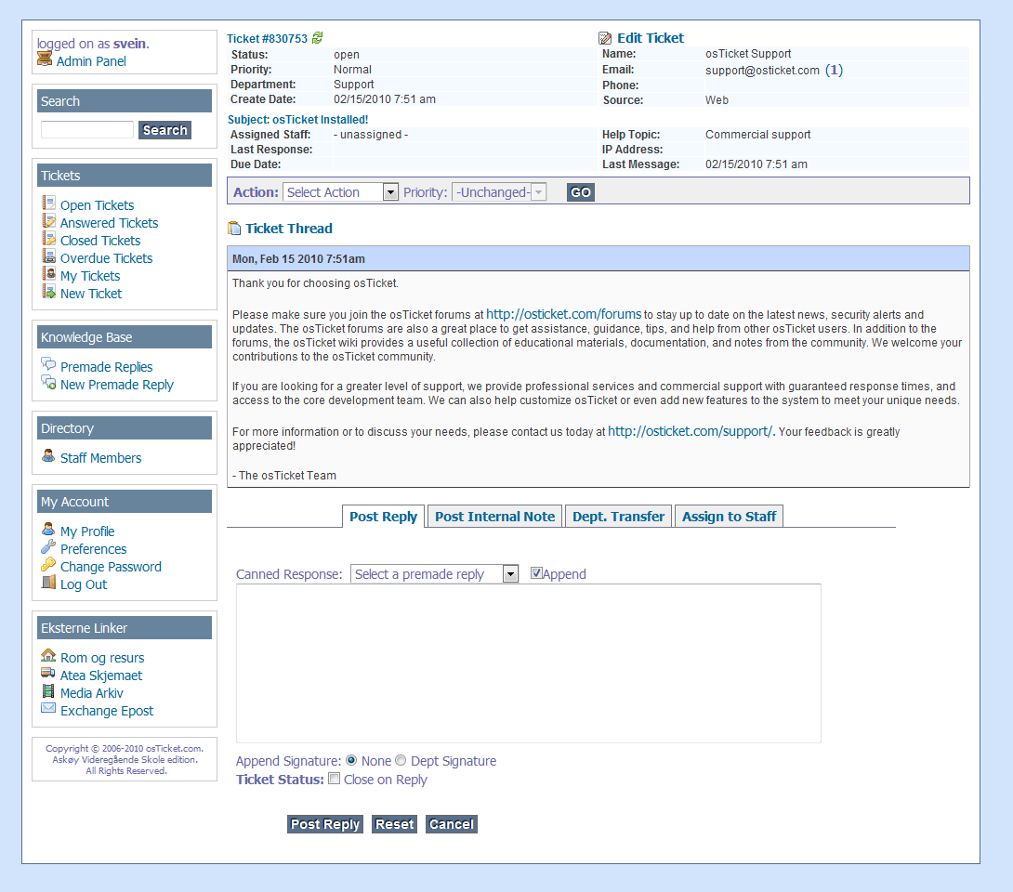Click the My Tickets icon
1013x892 pixels.
[x=48, y=273]
